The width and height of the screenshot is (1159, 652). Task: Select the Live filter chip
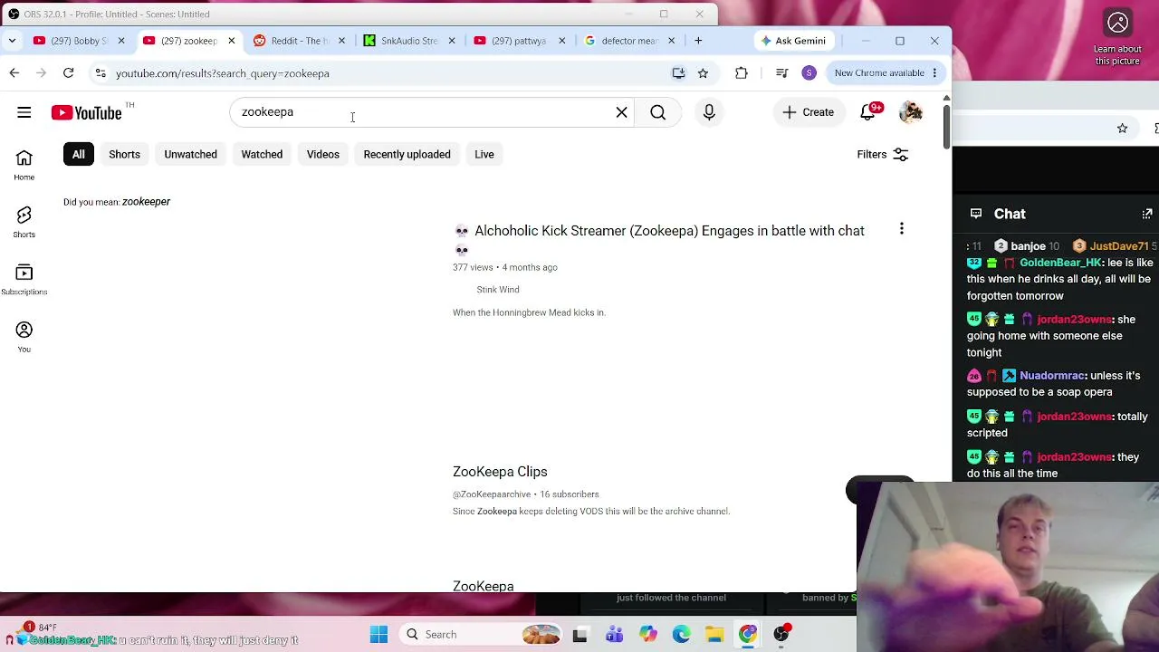[484, 154]
